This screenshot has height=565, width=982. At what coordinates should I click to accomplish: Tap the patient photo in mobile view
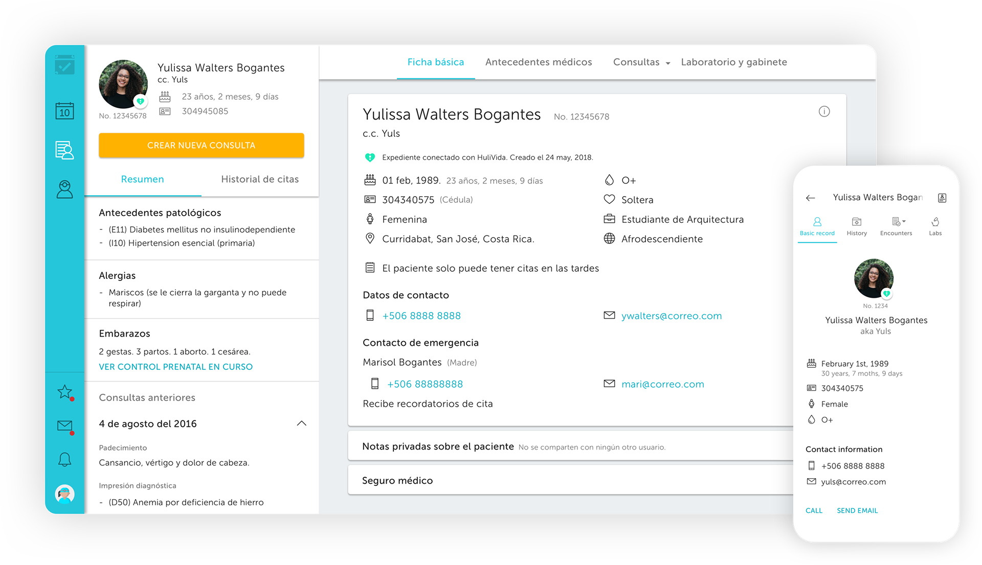point(874,278)
